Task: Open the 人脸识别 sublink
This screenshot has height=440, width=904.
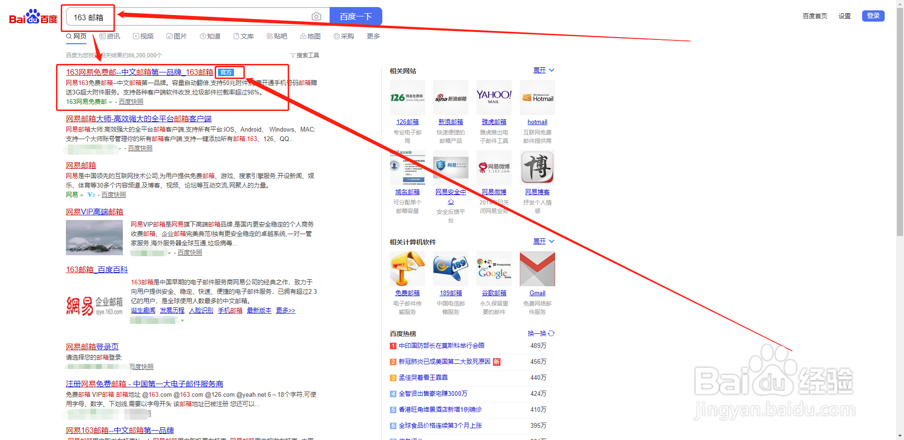Action: [x=201, y=310]
